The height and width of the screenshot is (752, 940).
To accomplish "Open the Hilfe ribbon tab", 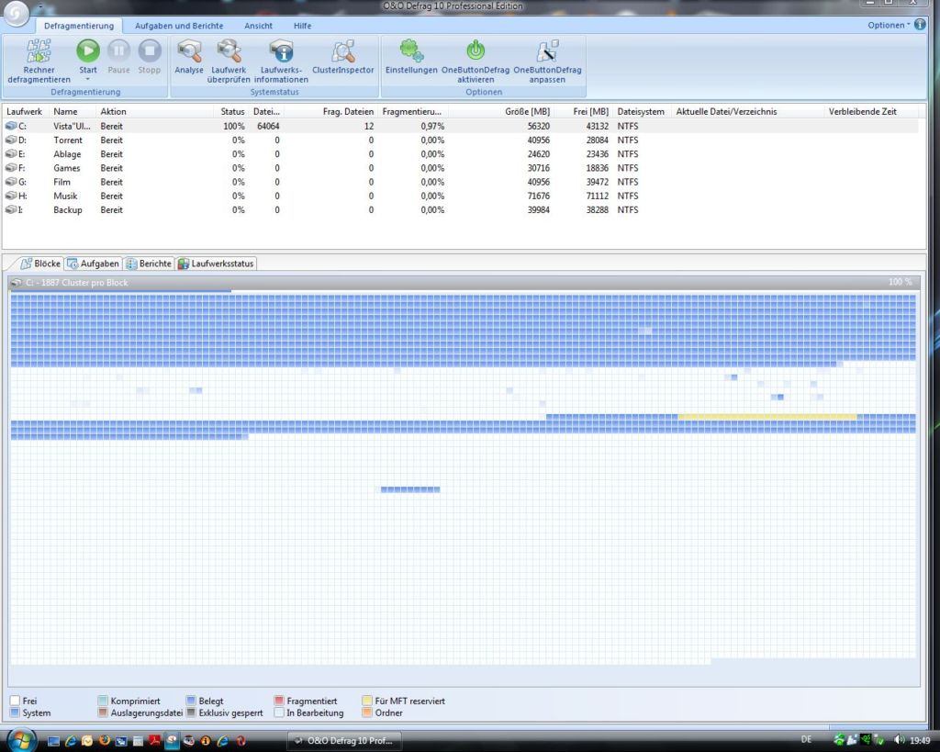I will tap(302, 26).
